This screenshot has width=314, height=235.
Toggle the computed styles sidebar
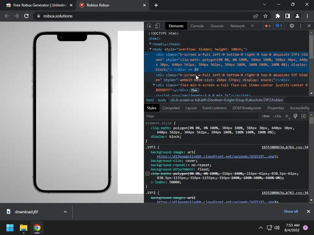304,116
